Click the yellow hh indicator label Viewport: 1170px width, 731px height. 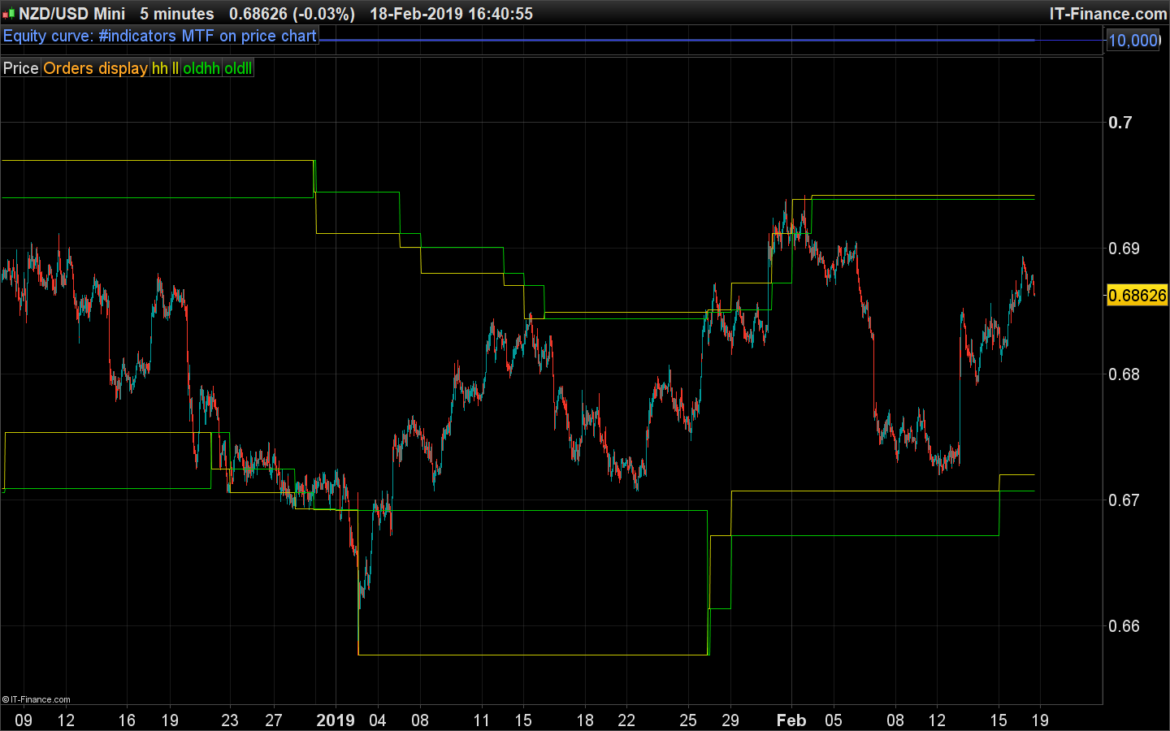coord(160,68)
